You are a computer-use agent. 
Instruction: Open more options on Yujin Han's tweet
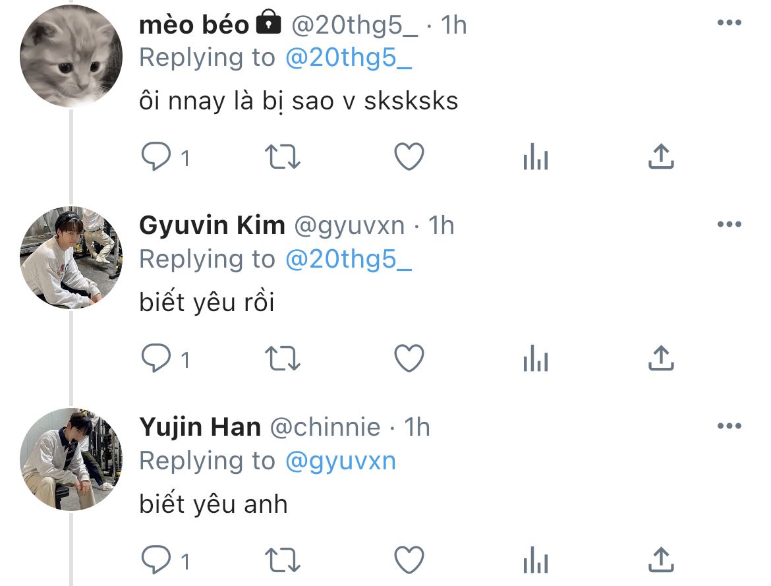click(729, 427)
